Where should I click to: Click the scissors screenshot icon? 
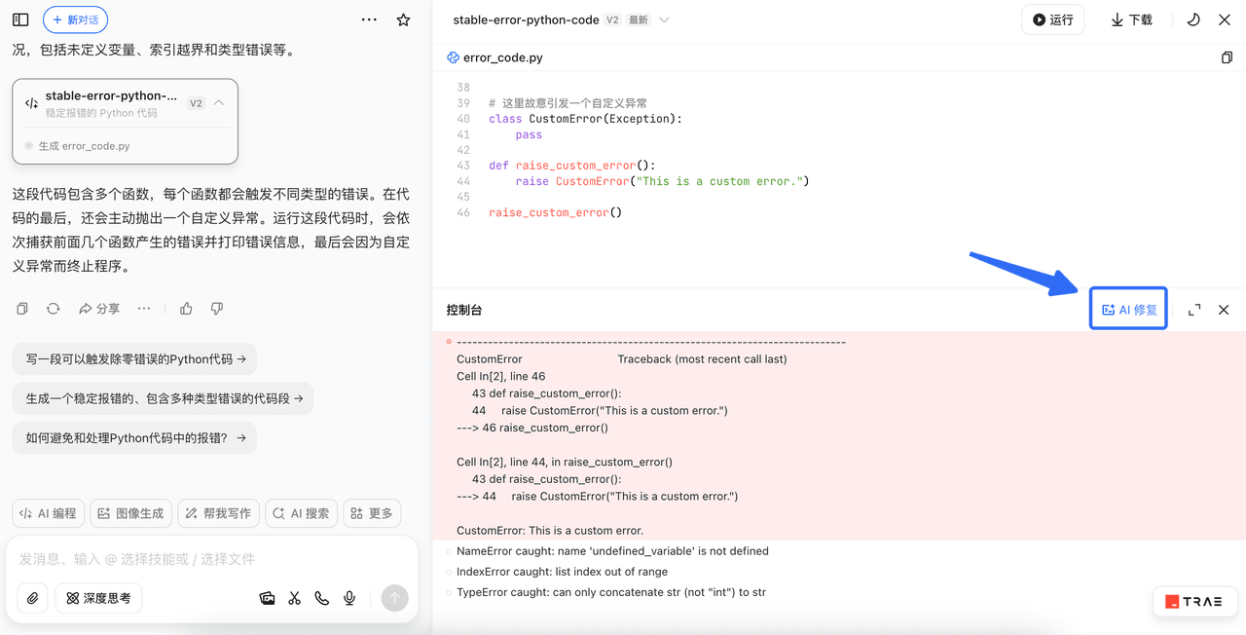pos(294,598)
